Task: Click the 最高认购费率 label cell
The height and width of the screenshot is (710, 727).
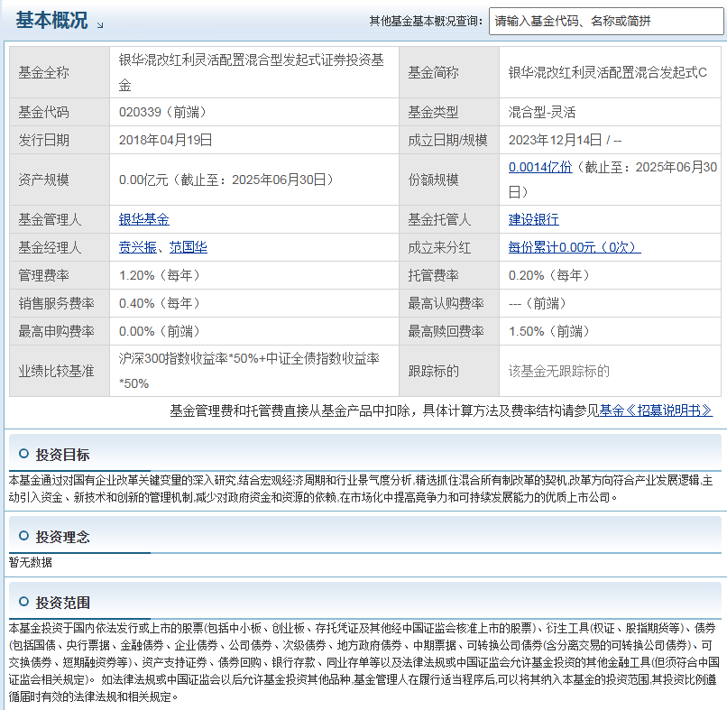Action: click(x=449, y=303)
